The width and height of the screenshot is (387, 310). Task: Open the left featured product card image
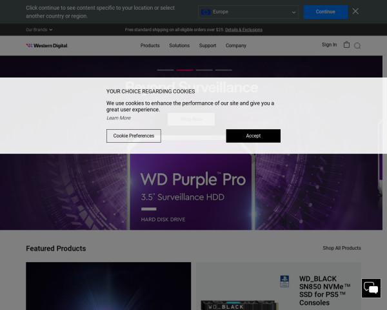point(108,286)
